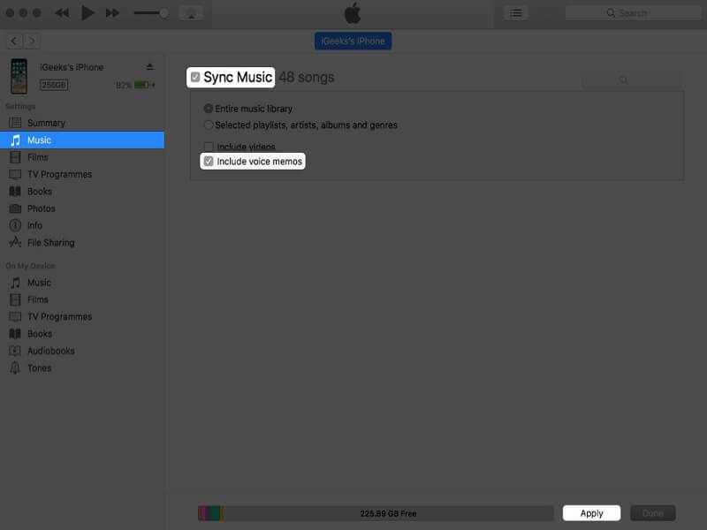Toggle Include videos checkbox
707x530 pixels.
click(209, 147)
